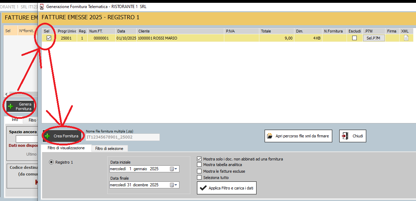416x201 pixels.
Task: Click the Genera Fornitura green plus button
Action: pyautogui.click(x=21, y=107)
